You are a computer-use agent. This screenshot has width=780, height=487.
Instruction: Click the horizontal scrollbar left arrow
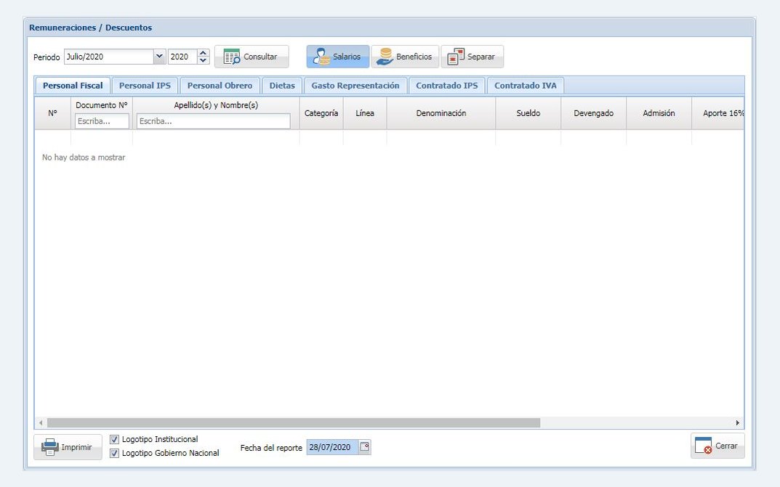(x=41, y=423)
